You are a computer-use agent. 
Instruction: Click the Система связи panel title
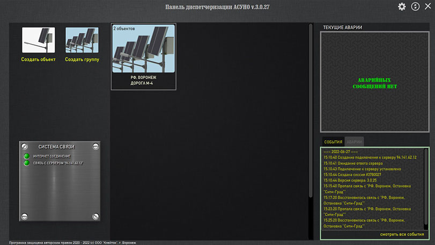click(56, 147)
